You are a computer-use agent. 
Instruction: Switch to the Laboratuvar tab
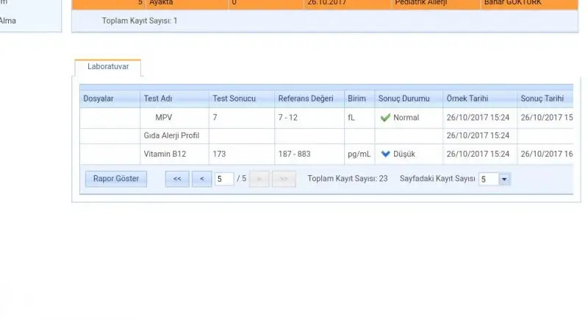(108, 67)
